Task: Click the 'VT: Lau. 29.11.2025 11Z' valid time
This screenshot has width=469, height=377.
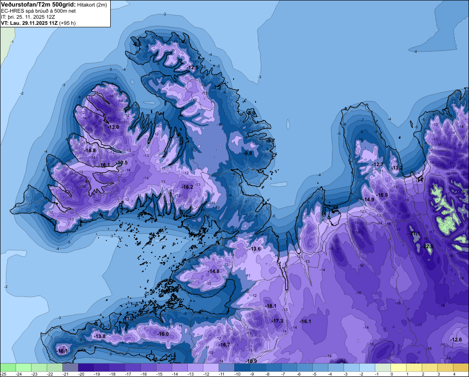Action: 29,23
